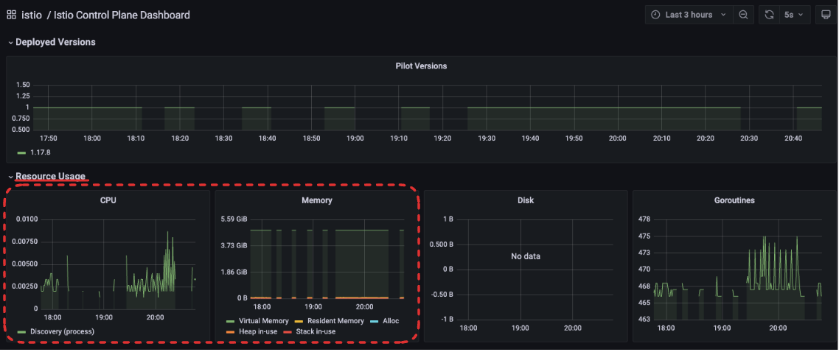
Task: Click the 0.00750 axis label in CPU
Action: pyautogui.click(x=27, y=242)
